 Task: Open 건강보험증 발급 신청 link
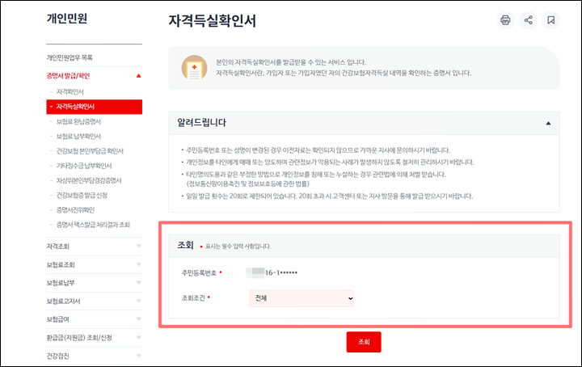[x=82, y=195]
